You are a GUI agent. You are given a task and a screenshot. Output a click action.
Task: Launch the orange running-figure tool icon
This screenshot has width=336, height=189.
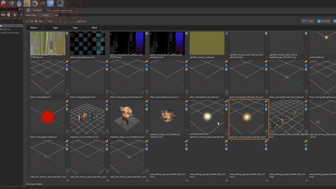pyautogui.click(x=12, y=3)
